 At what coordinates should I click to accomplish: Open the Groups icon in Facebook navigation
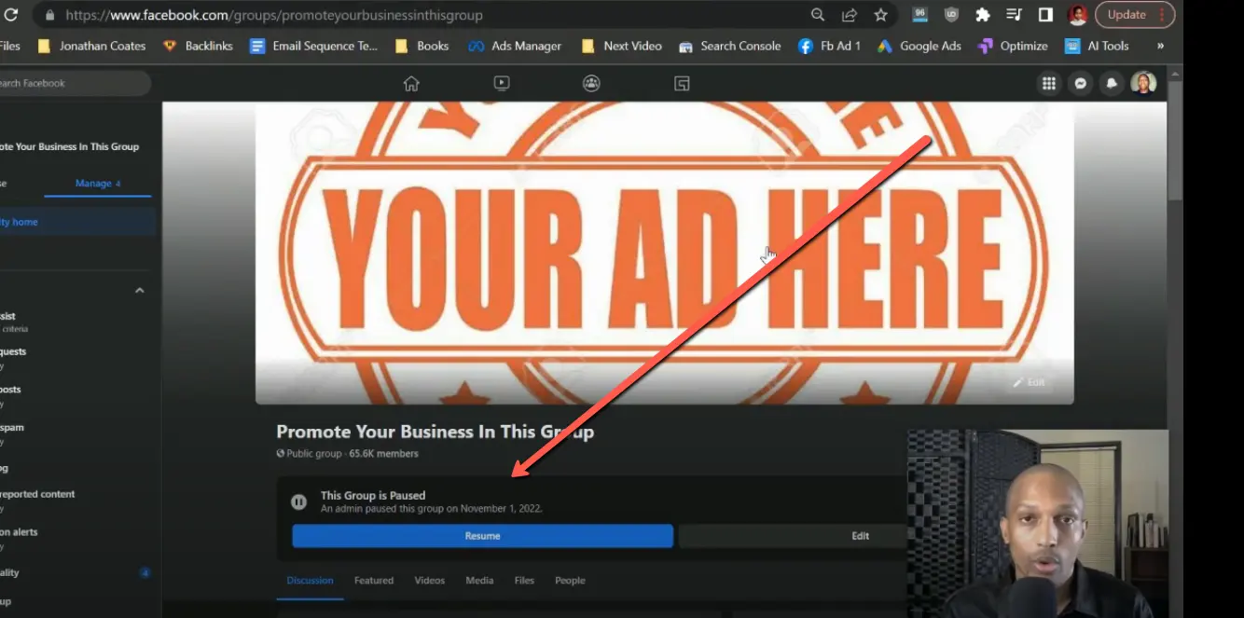click(591, 83)
